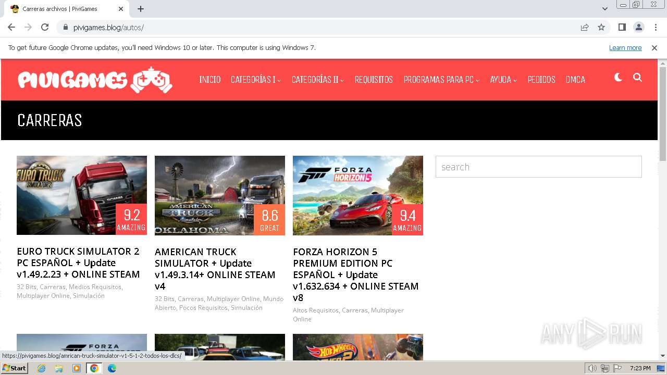Open Forza Horizon 5 Premium Edition title

coord(356,274)
